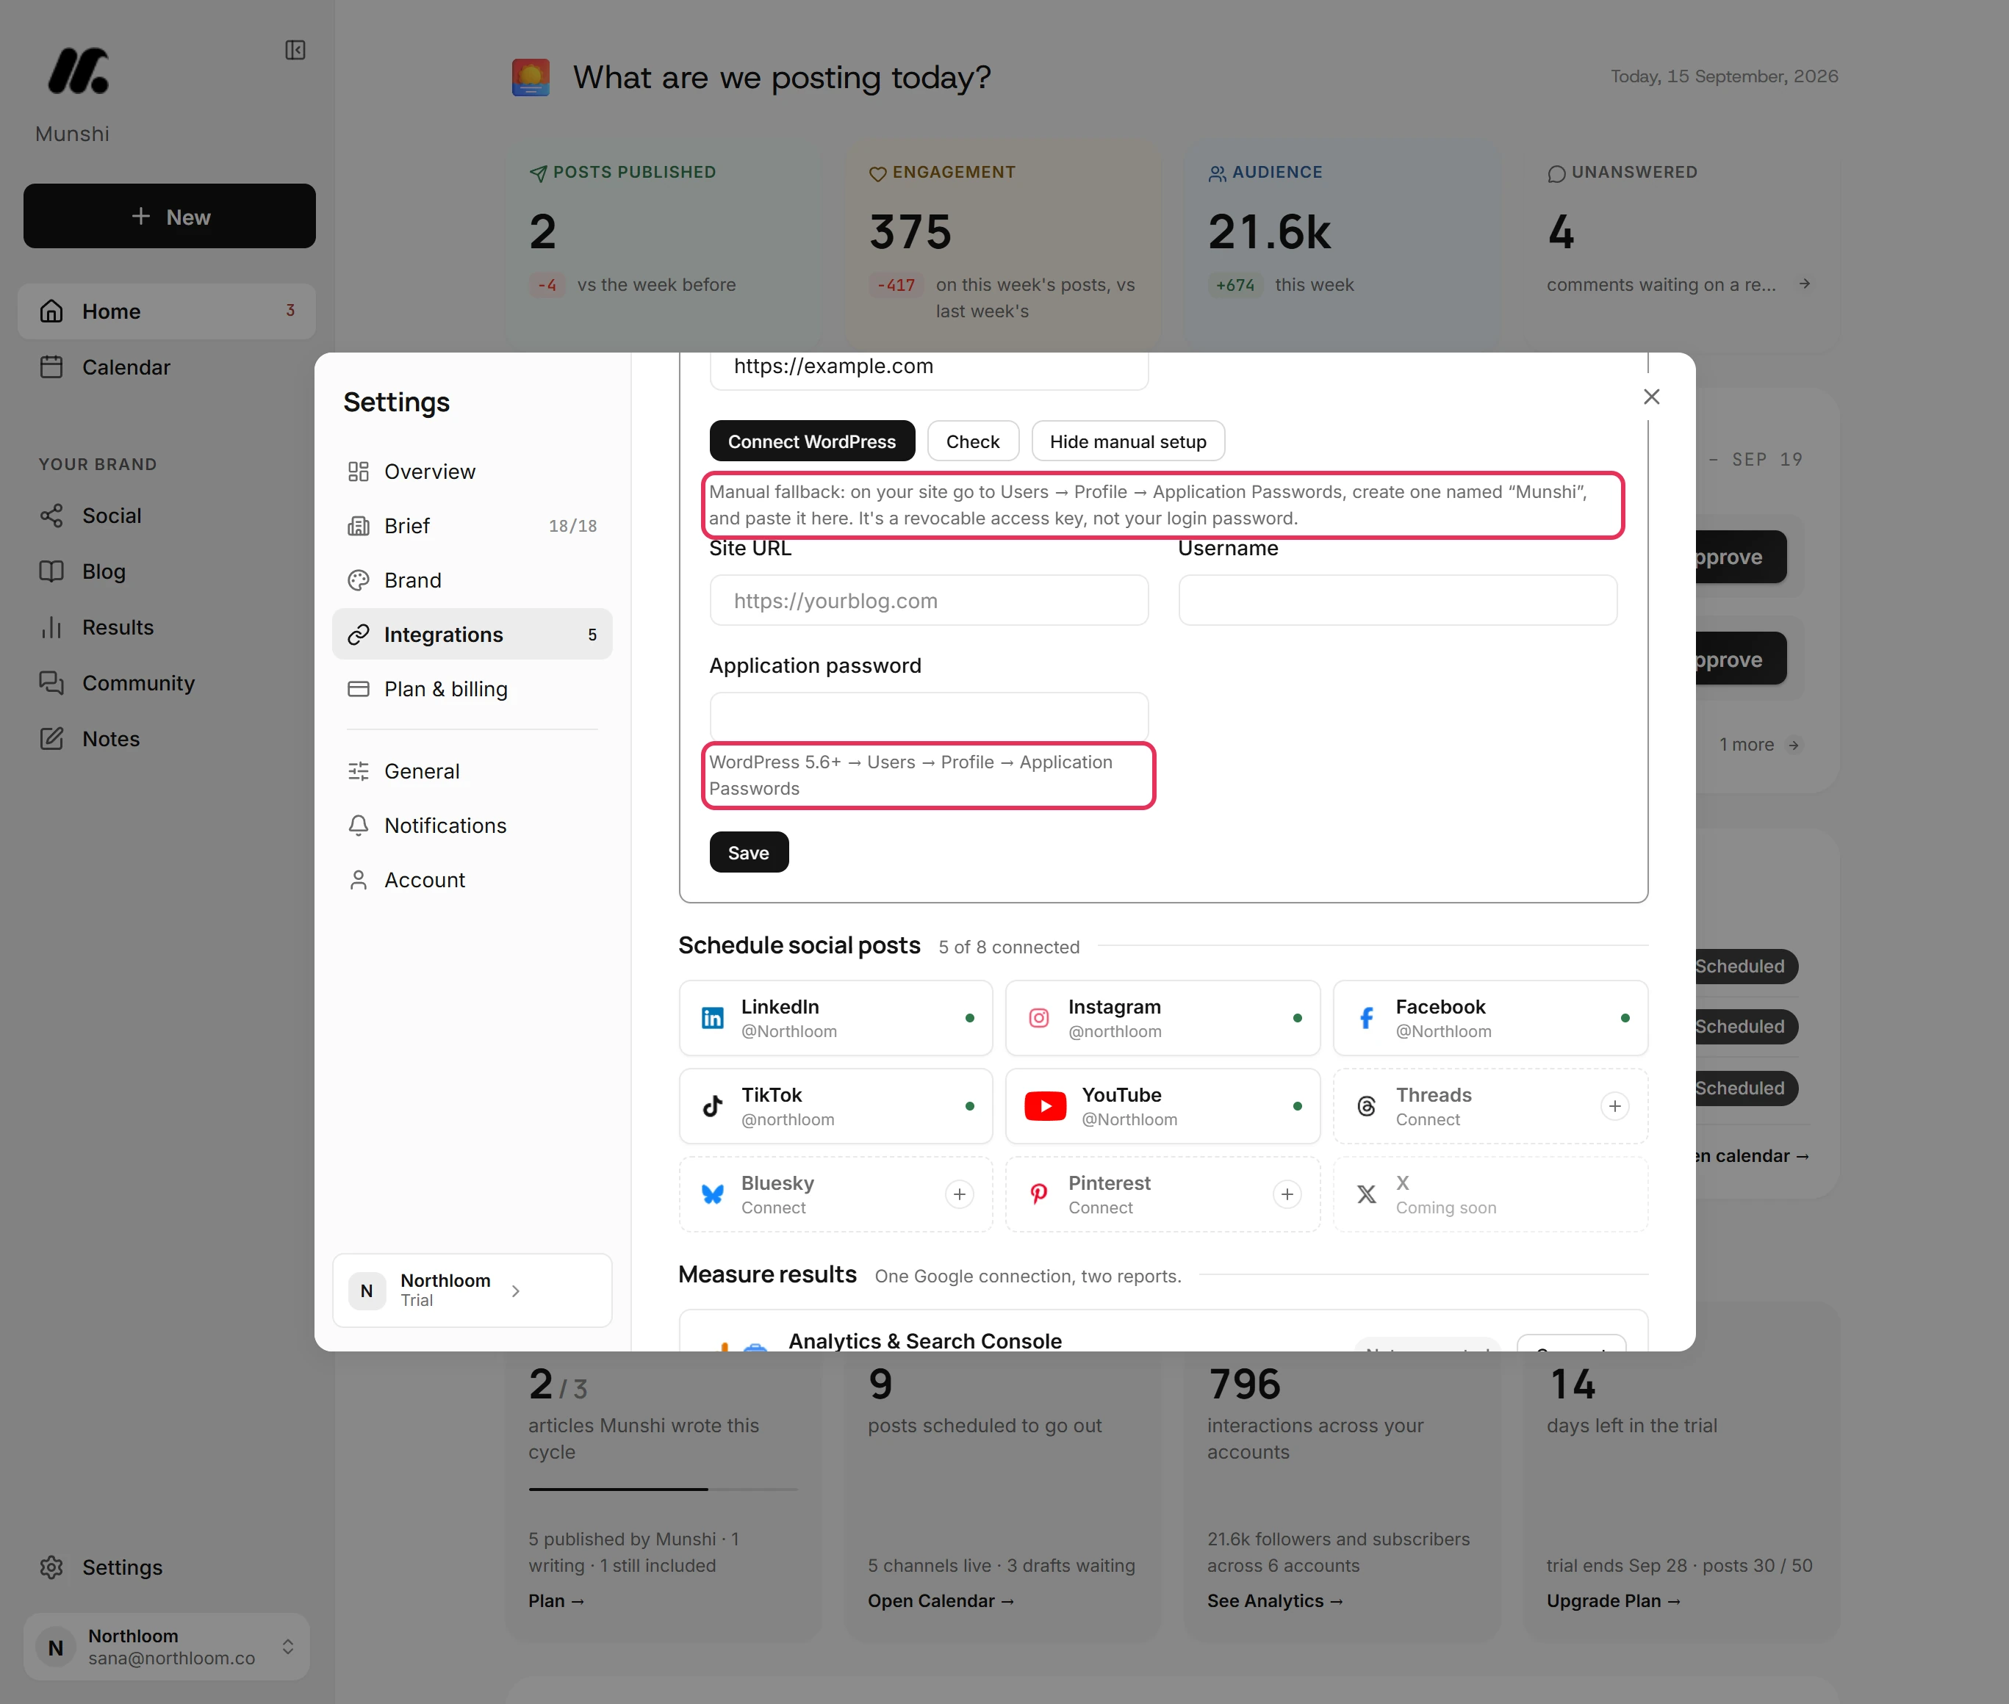
Task: Open the LinkedIn @Northloom connection card
Action: point(835,1018)
